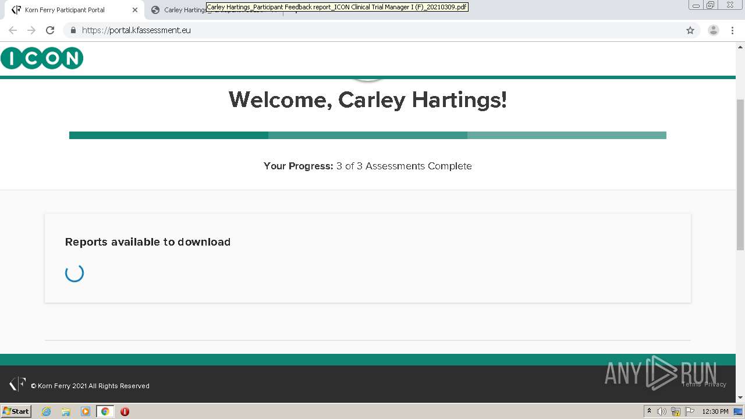Click the red round taskbar icon
Viewport: 745px width, 419px height.
tap(125, 411)
